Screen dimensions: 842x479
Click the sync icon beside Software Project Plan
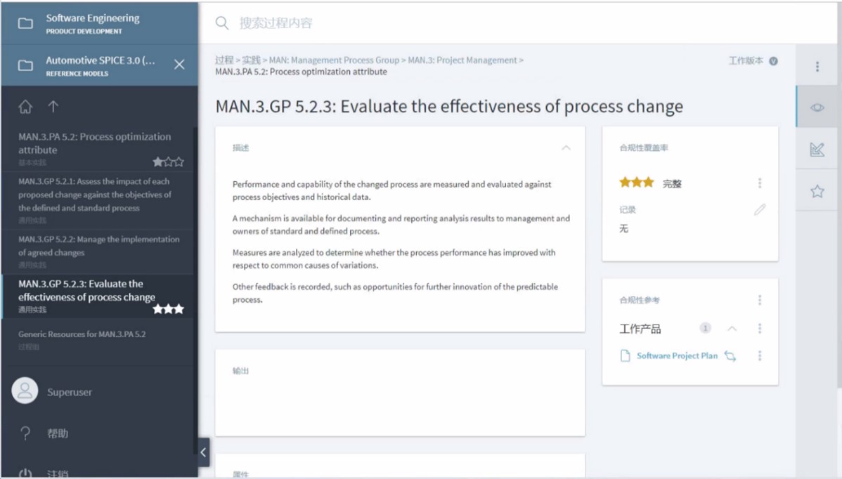coord(730,355)
